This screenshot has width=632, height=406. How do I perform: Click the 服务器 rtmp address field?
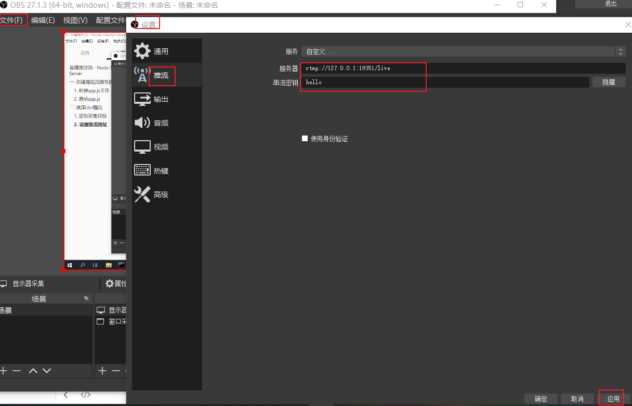pyautogui.click(x=463, y=68)
